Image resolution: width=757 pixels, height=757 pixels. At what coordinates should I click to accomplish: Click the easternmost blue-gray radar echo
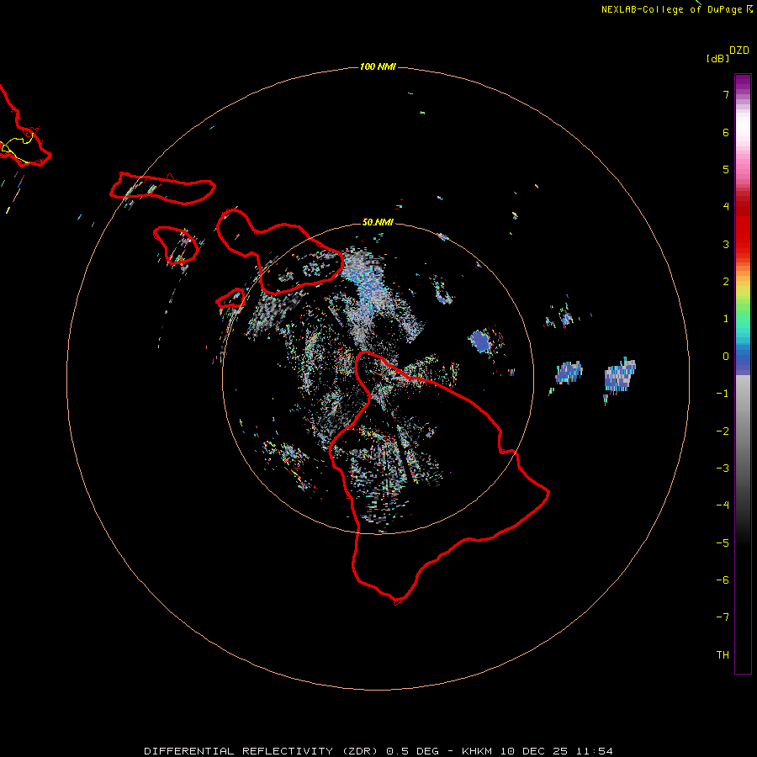tap(621, 376)
